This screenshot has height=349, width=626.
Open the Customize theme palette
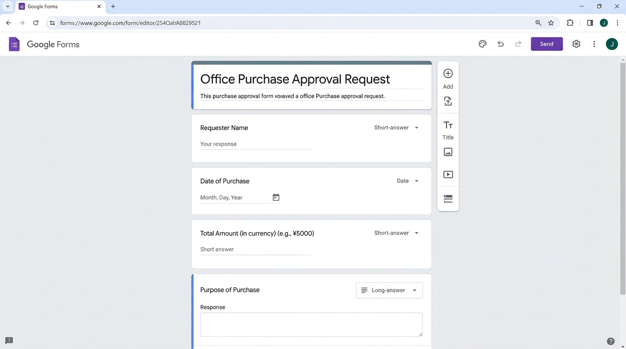[482, 44]
